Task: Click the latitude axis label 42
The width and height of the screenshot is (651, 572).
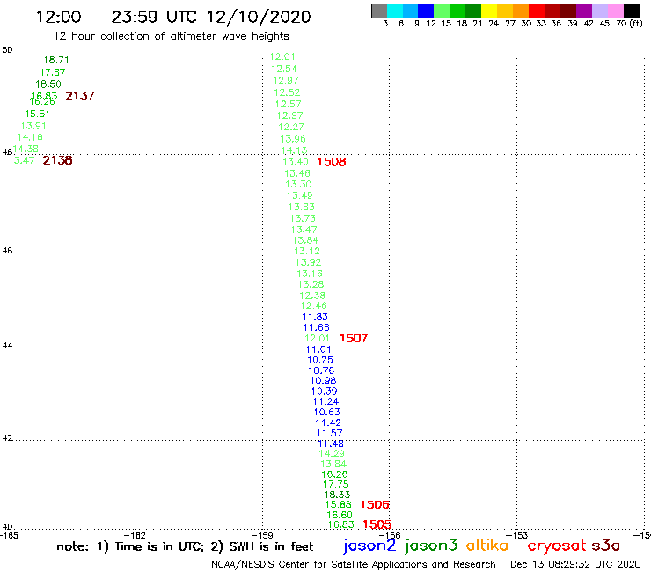Action: coord(7,438)
